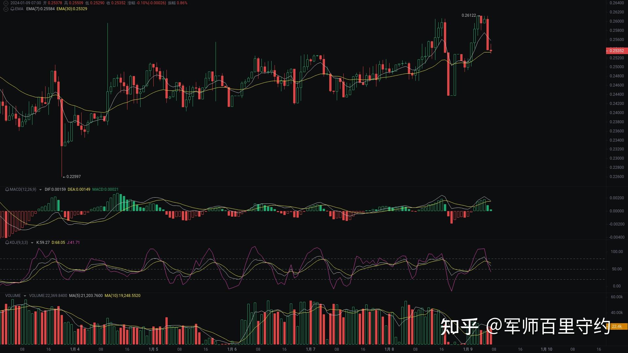Open the MACD(12,26,9) dropdown arrow
This screenshot has height=353, width=628.
[40, 190]
